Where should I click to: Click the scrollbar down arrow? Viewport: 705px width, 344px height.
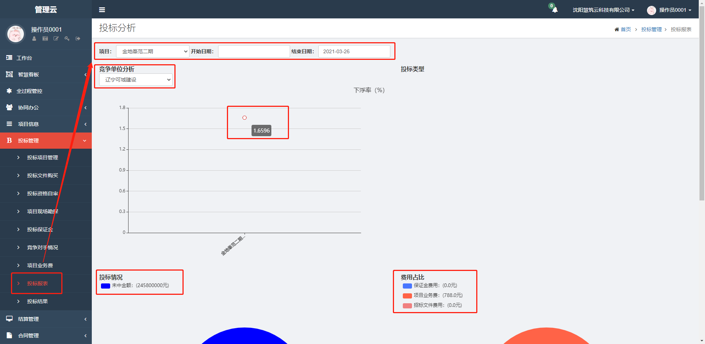pyautogui.click(x=702, y=341)
